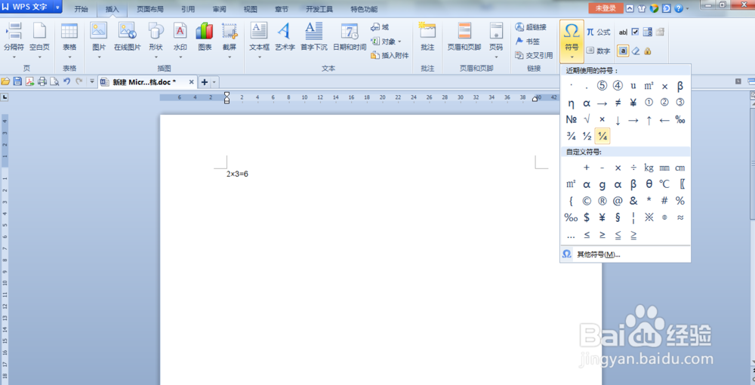The width and height of the screenshot is (755, 385).
Task: Click the 未登录 sign-in button
Action: (606, 8)
